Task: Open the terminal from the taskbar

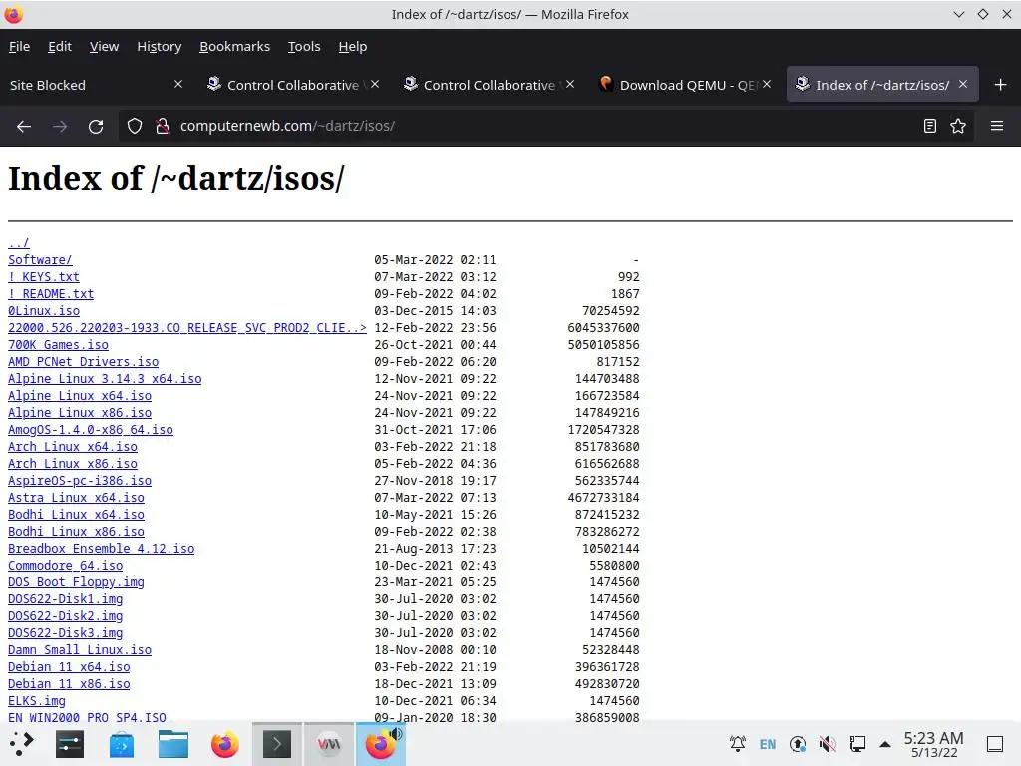Action: coord(277,744)
